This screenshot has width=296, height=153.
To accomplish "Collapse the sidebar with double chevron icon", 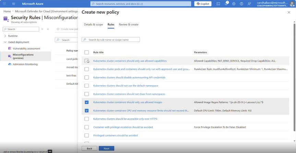I will point(48,29).
